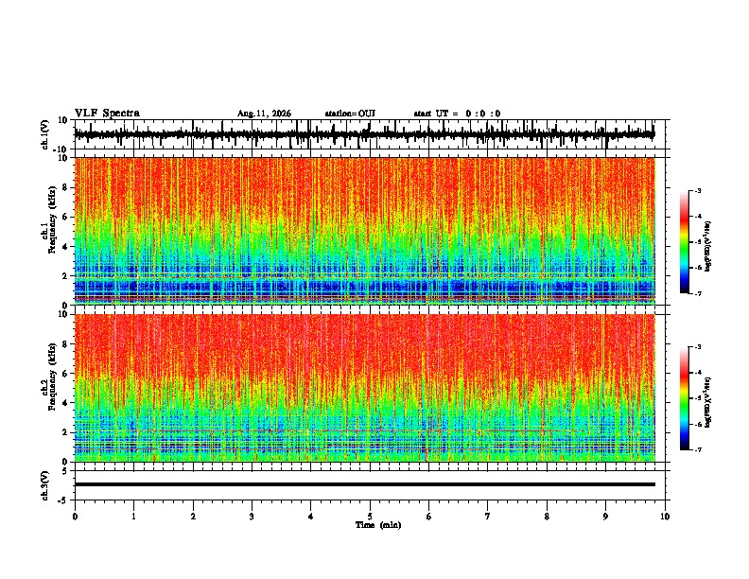This screenshot has width=749, height=579.
Task: Click the 'start UT = 0 : 0 : 0' label
Action: pyautogui.click(x=457, y=114)
